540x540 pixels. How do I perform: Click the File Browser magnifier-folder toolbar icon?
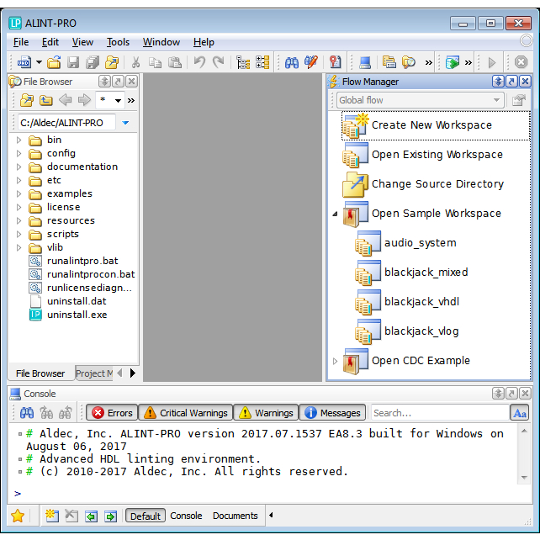(x=409, y=62)
